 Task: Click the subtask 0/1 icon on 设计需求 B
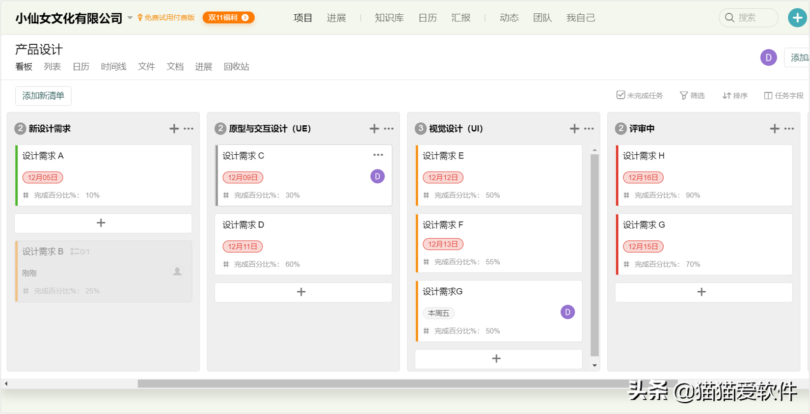[x=80, y=252]
